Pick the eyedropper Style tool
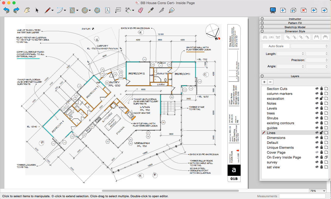The width and height of the screenshot is (331, 199). click(151, 10)
